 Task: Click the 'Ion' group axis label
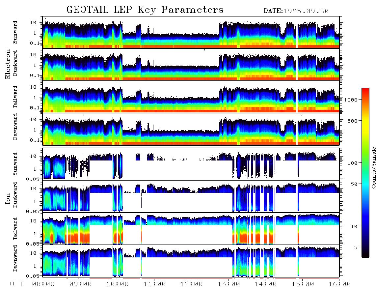[8, 198]
